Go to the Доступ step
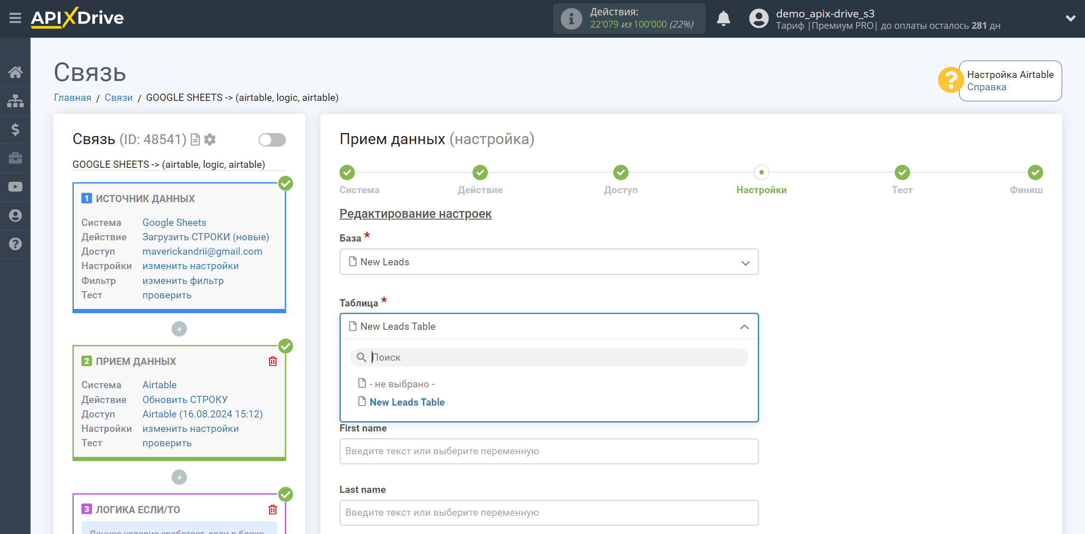The image size is (1085, 534). [x=621, y=173]
